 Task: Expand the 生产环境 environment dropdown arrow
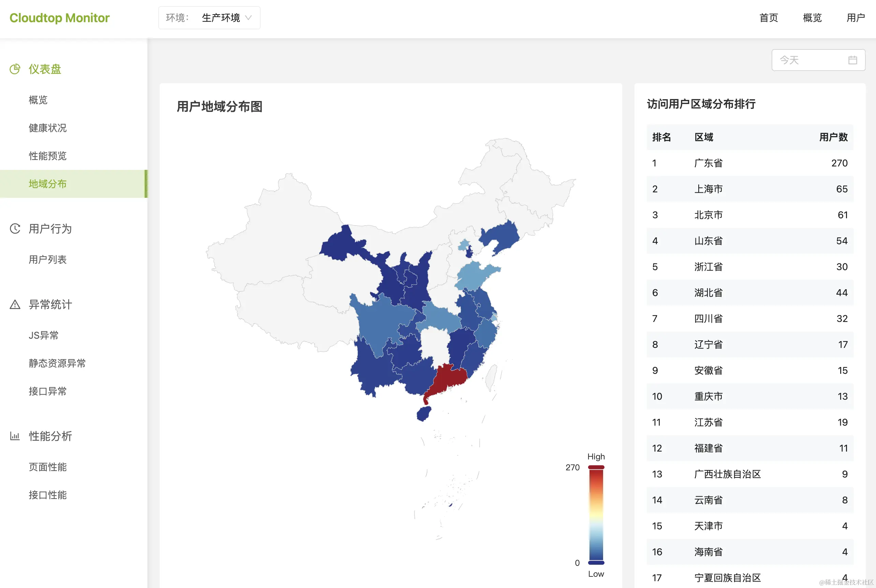(x=248, y=18)
